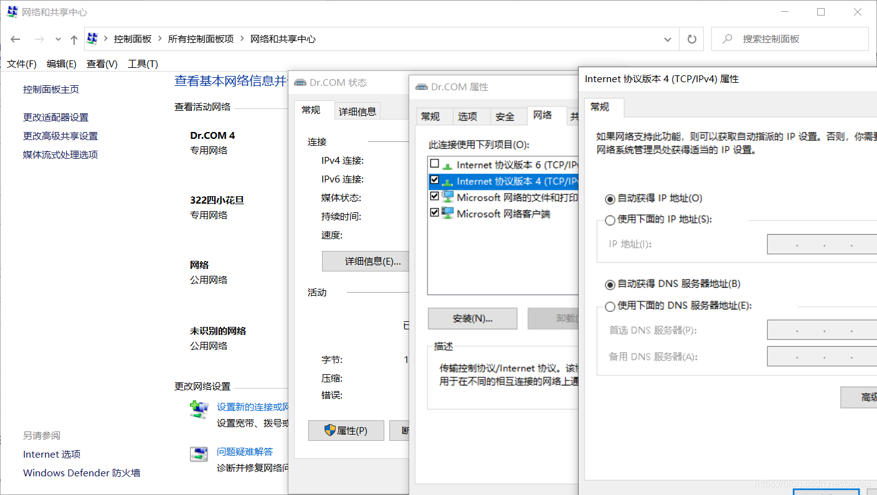Click the 问题疑难解答 icon
Viewport: 877px width, 495px height.
coord(199,454)
